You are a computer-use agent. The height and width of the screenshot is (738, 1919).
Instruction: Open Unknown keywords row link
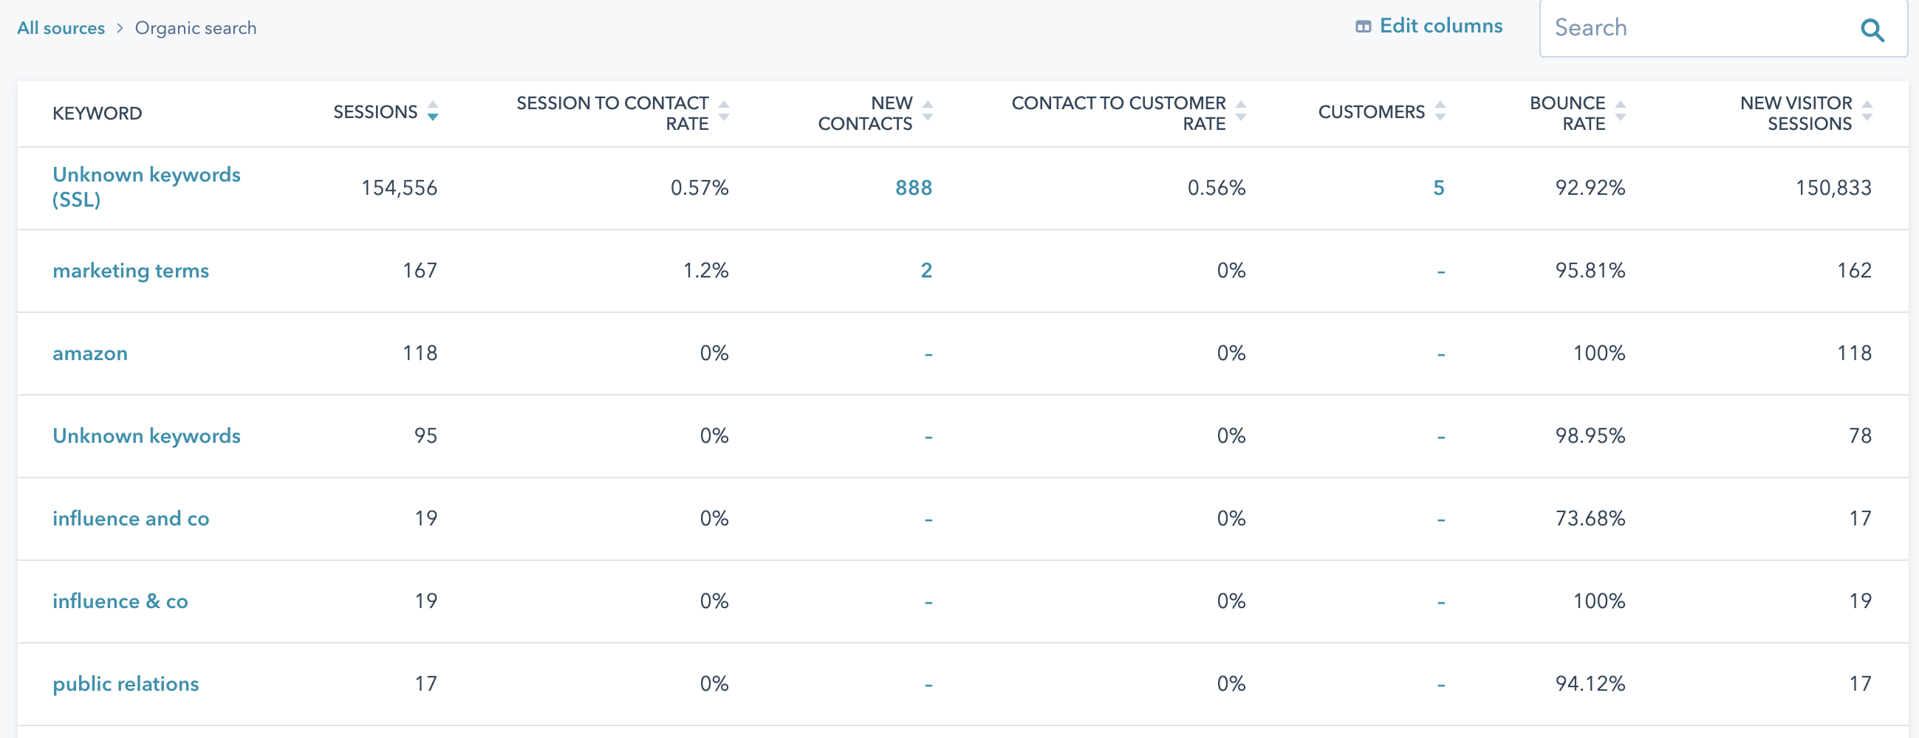pos(146,435)
